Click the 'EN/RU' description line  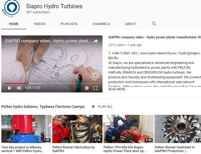(113, 58)
